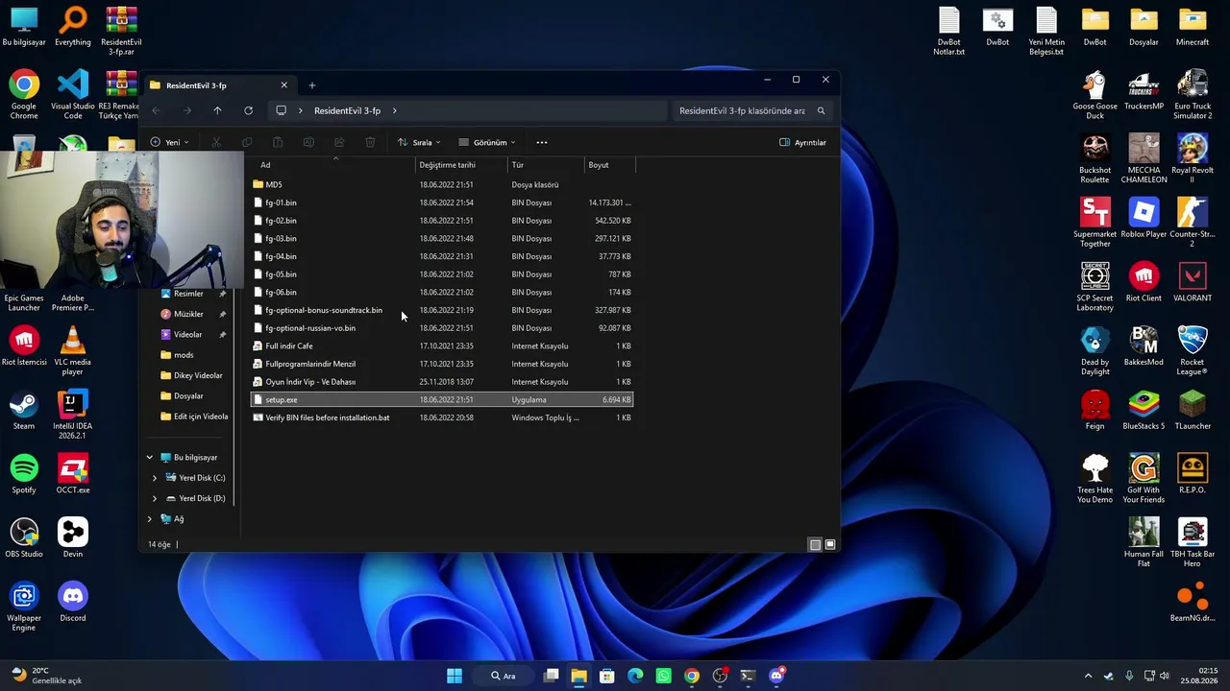Expand chevron before ResidentEvil 3-fp in address bar

(301, 110)
